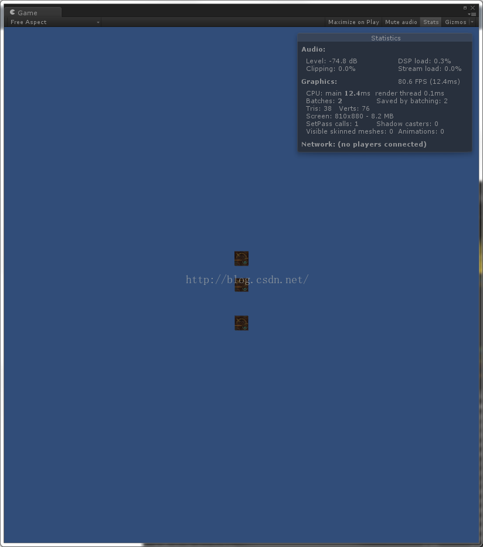
Task: Click the 'Tris: 38' text
Action: pos(319,108)
